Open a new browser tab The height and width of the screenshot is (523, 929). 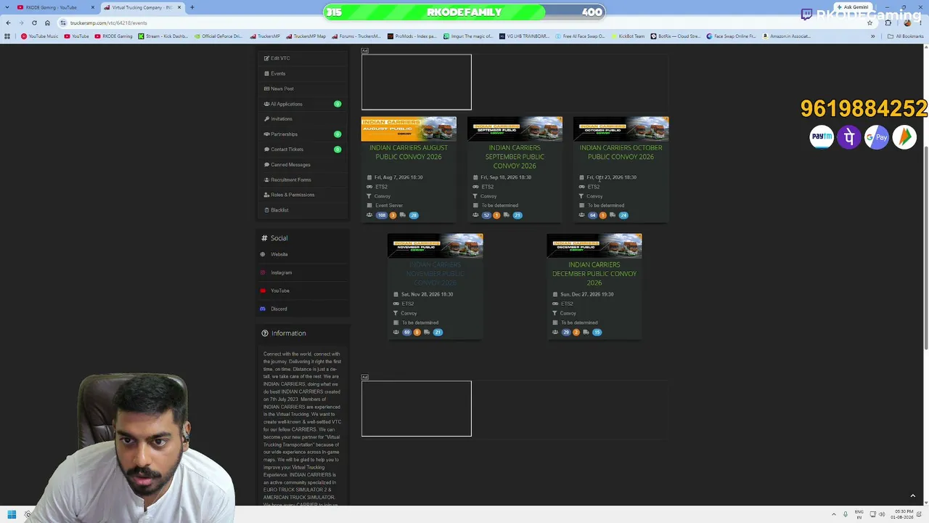(x=192, y=7)
